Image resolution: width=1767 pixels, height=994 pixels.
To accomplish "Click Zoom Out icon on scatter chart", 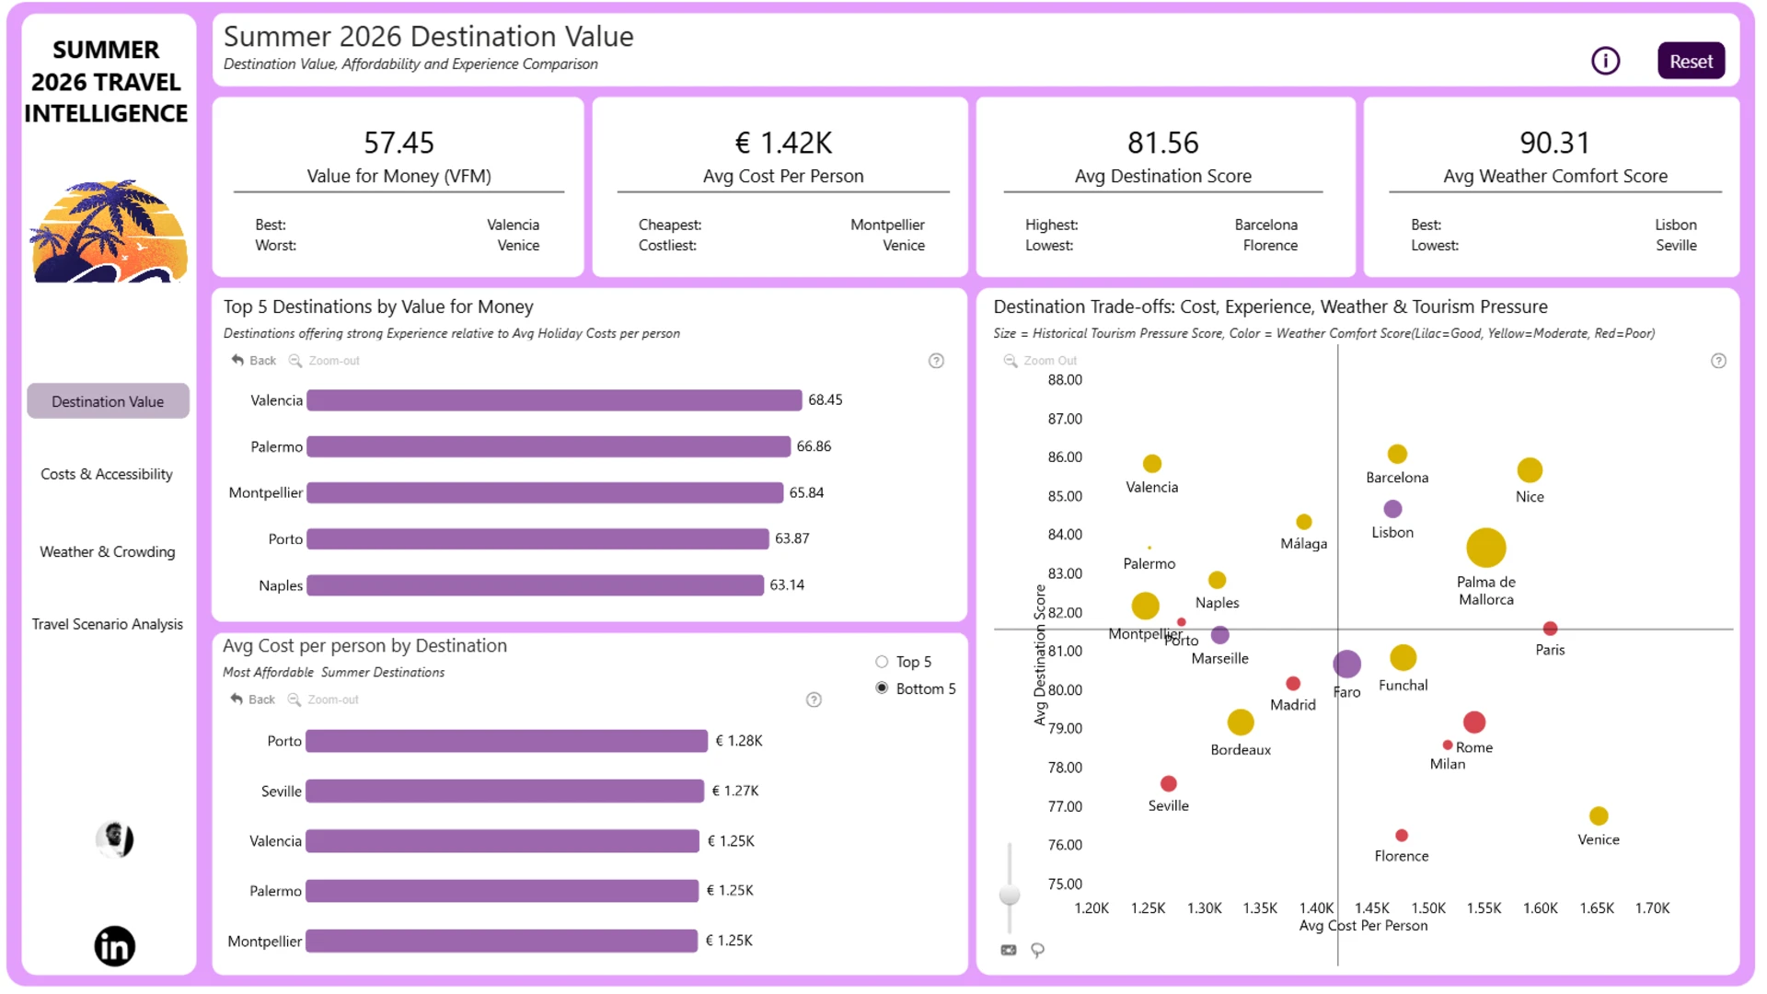I will click(1011, 361).
